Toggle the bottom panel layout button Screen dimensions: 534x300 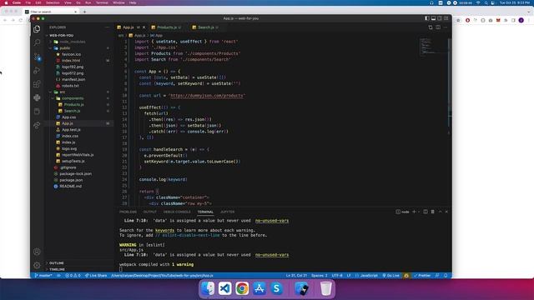pyautogui.click(x=433, y=18)
